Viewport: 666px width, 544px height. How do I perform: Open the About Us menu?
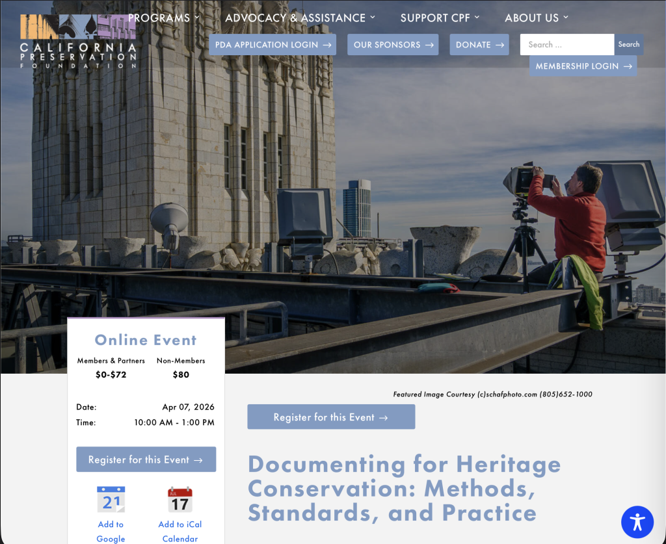coord(531,18)
